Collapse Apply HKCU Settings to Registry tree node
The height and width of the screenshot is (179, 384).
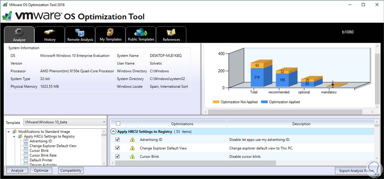pyautogui.click(x=14, y=137)
